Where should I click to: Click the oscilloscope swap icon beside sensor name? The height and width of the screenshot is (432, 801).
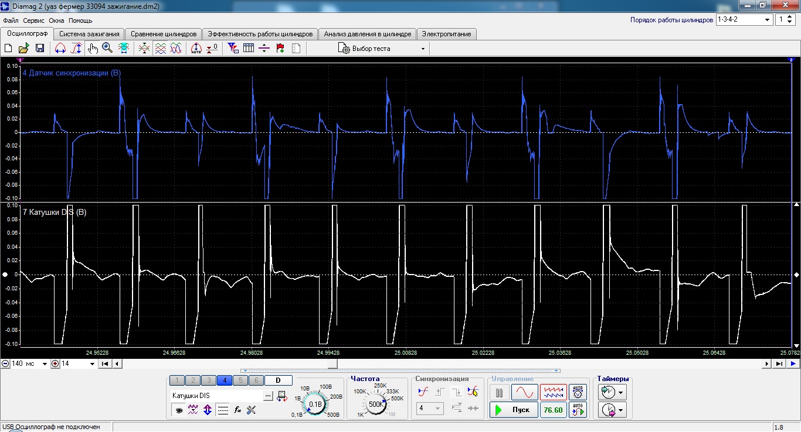[282, 396]
